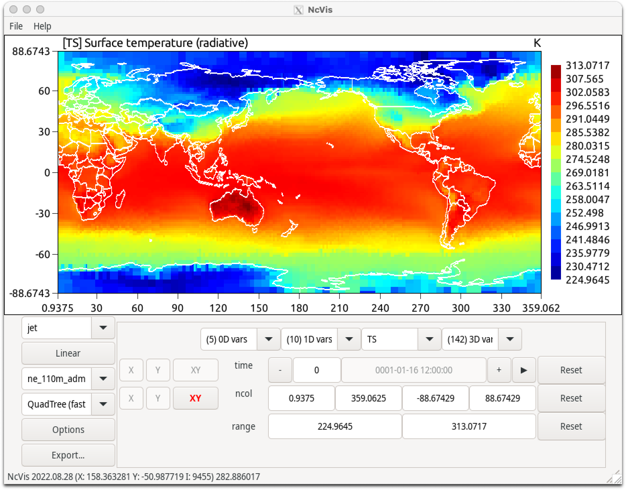Click the 313.0717 colorbar label

pyautogui.click(x=587, y=65)
